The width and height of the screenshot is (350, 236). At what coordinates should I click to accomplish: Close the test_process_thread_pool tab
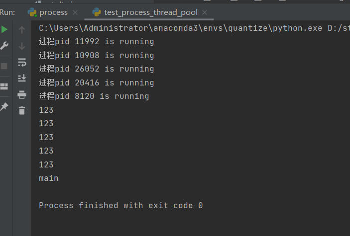pyautogui.click(x=205, y=12)
